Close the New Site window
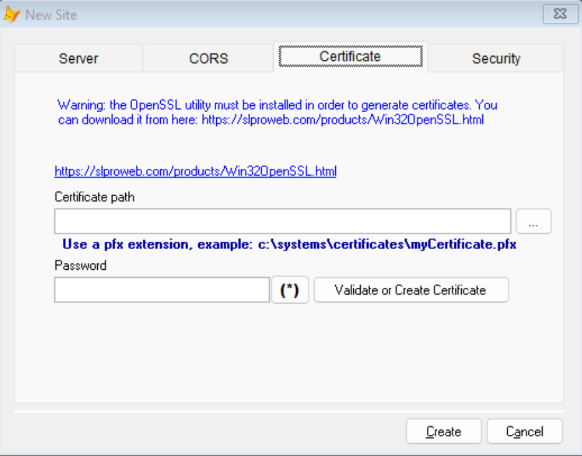 [560, 14]
